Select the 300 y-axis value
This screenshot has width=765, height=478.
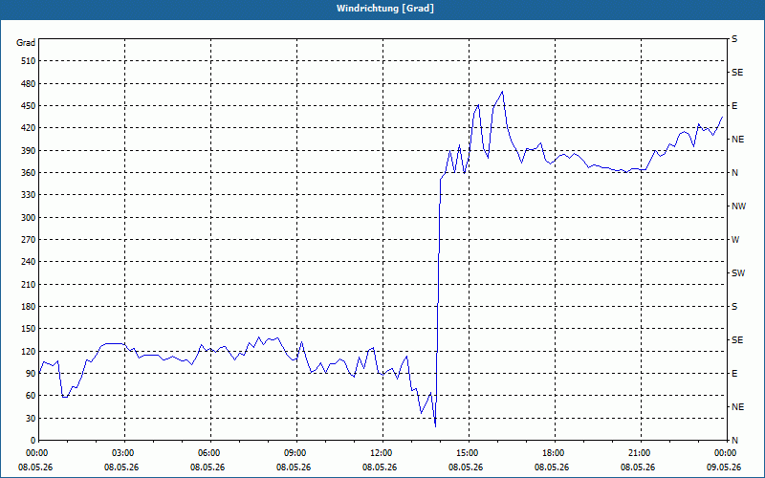click(x=29, y=218)
